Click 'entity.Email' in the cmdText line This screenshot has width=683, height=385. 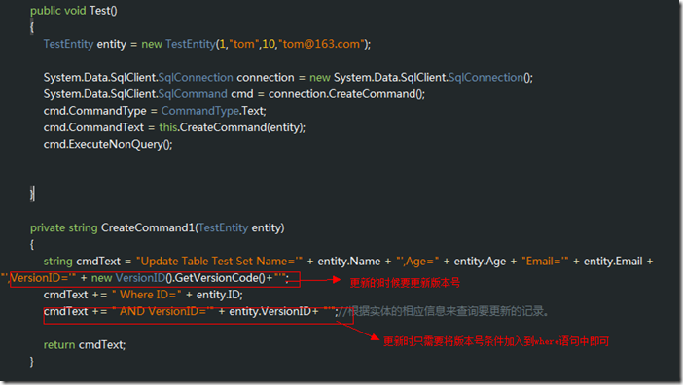click(613, 262)
